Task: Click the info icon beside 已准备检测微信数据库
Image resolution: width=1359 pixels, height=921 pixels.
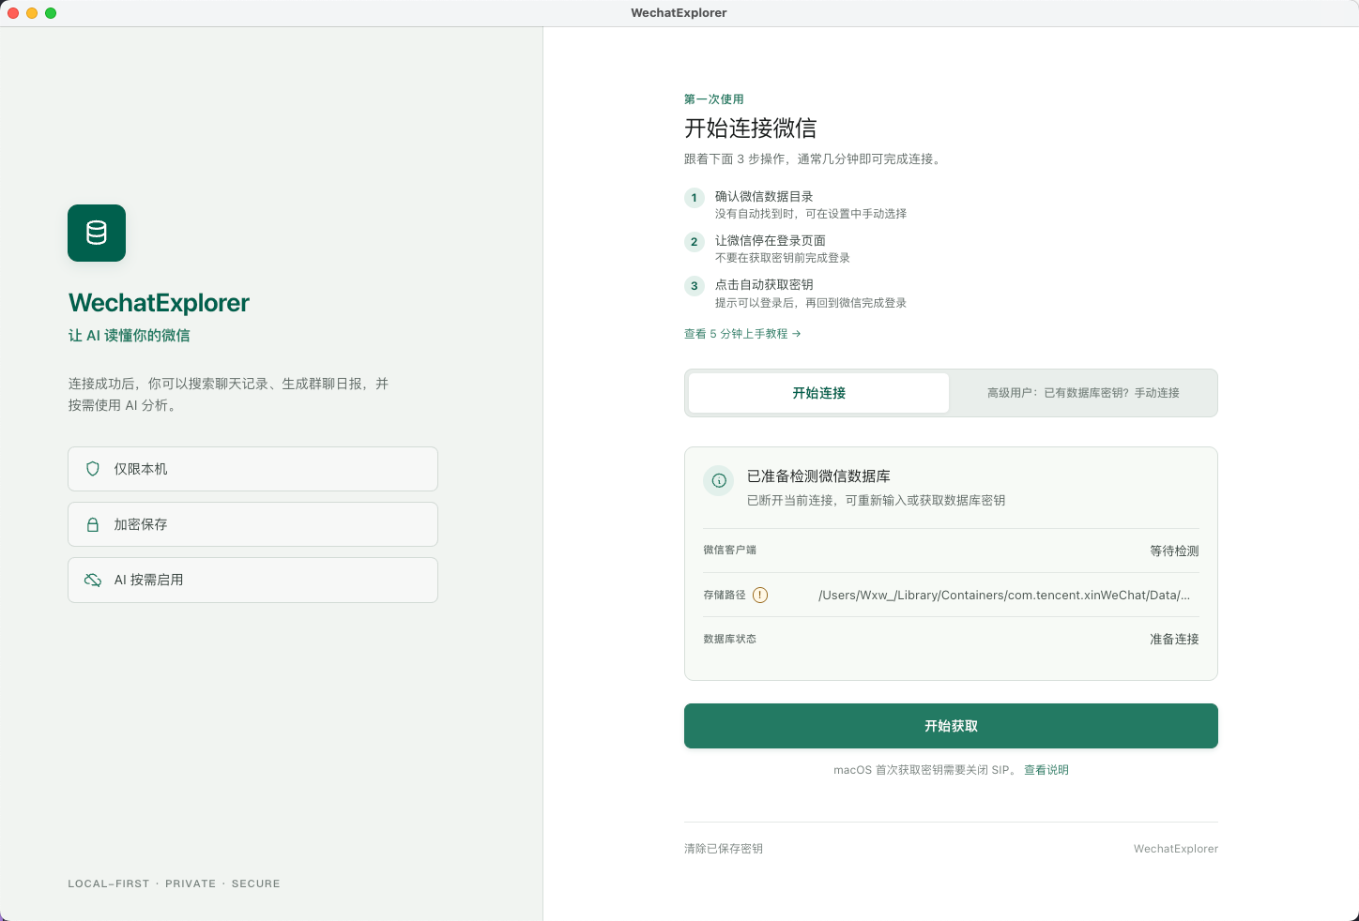Action: coord(719,480)
